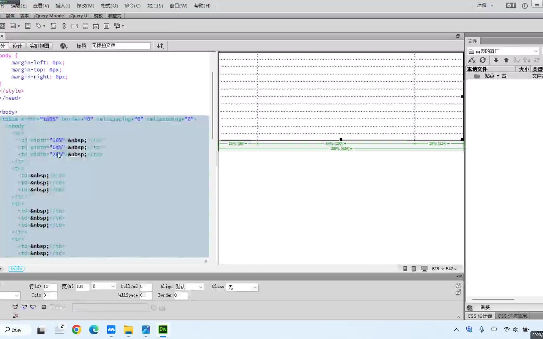
Task: Restore down the document window
Action: tap(458, 36)
